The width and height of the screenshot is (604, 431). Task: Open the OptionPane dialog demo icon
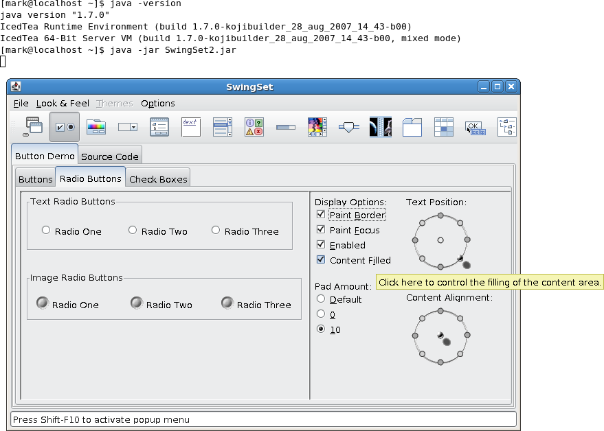coord(254,127)
